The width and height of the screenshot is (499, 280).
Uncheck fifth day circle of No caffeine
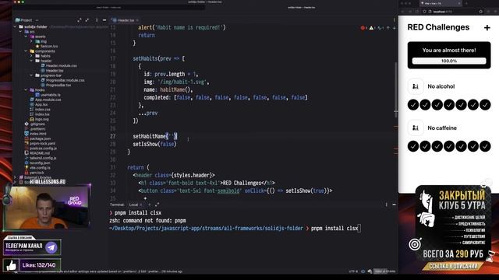coord(461,146)
